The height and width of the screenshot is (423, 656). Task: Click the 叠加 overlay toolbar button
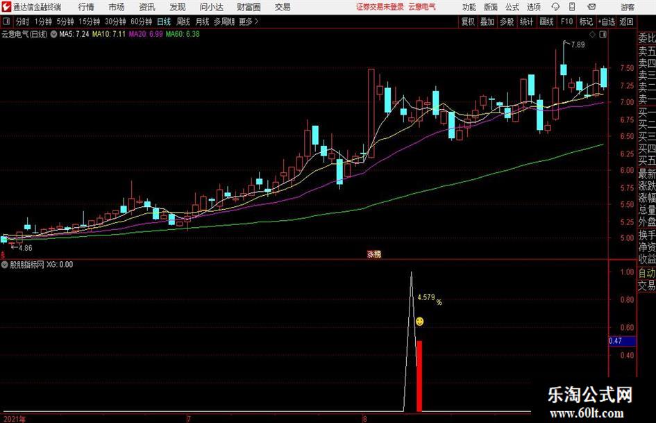pyautogui.click(x=487, y=22)
